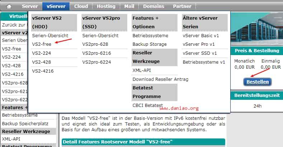Screen dimensions: 283x147
Task: Choose VS2-4216 from the dropdown menu
Action: point(43,71)
